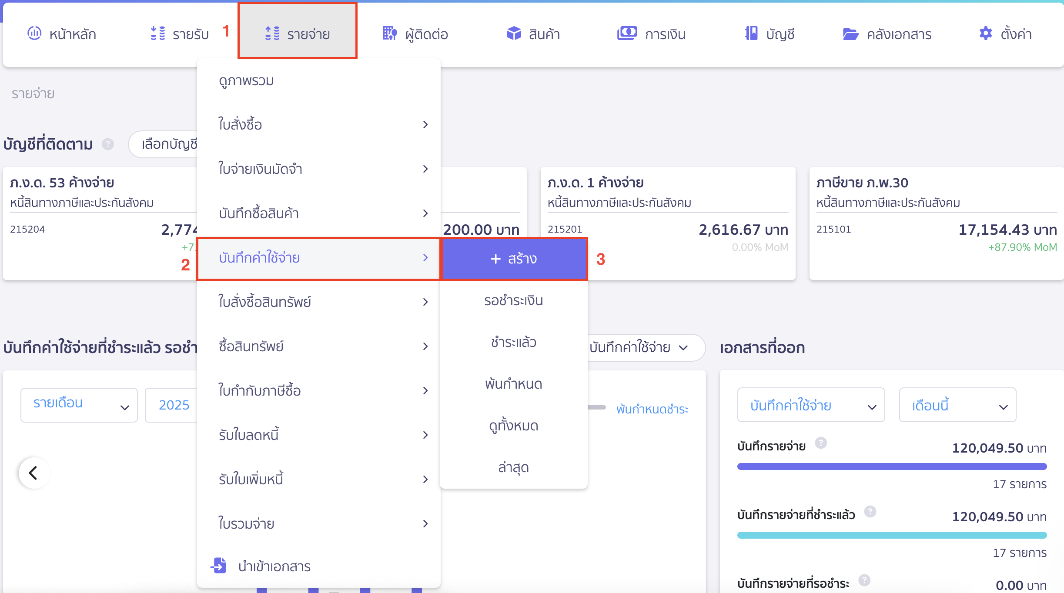
Task: Click the สินค้า product box icon
Action: 514,33
